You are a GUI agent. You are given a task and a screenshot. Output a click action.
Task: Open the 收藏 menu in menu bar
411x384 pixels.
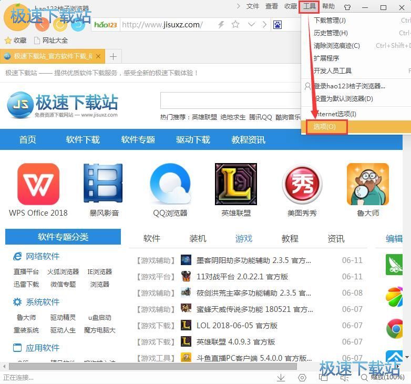click(x=291, y=6)
